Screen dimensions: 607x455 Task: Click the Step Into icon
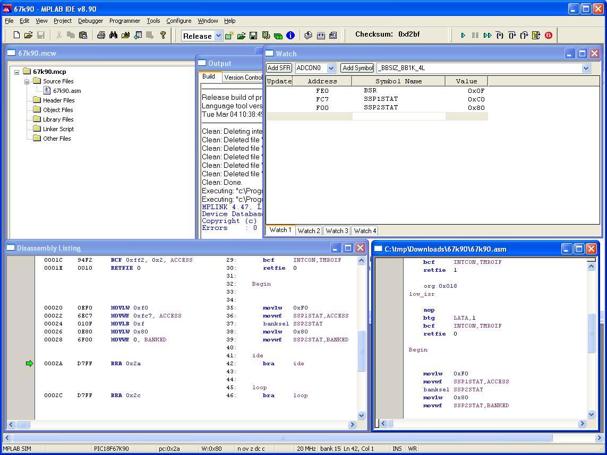pos(500,36)
